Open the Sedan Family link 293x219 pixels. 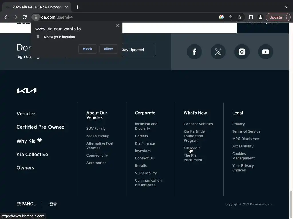(98, 136)
